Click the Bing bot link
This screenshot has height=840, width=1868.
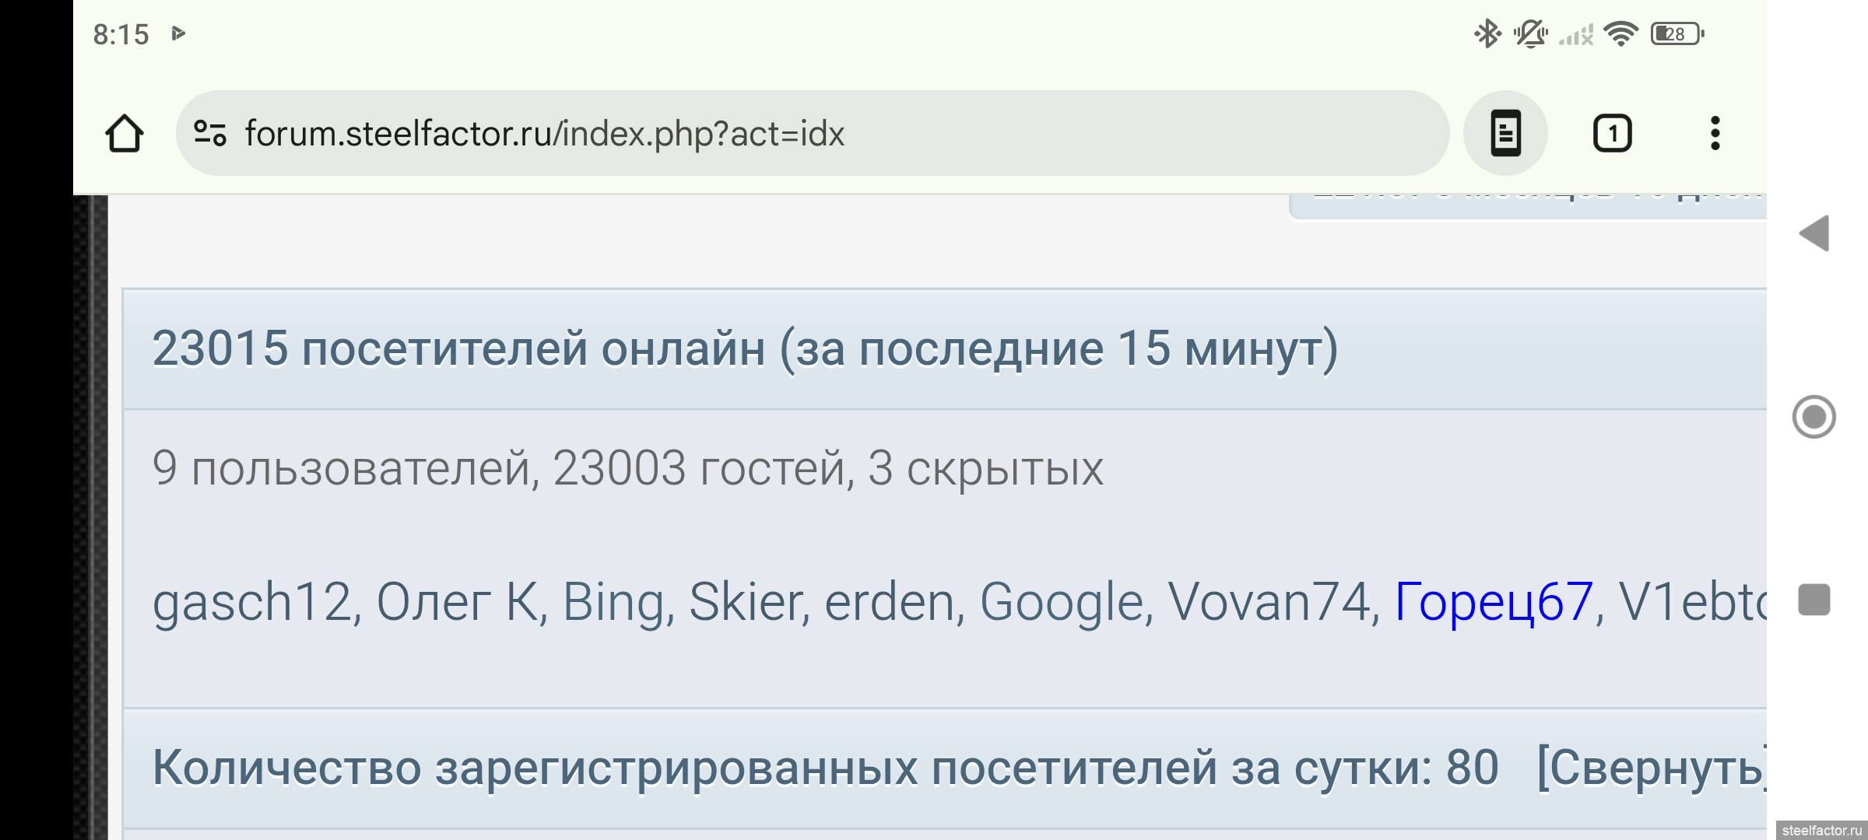point(612,602)
